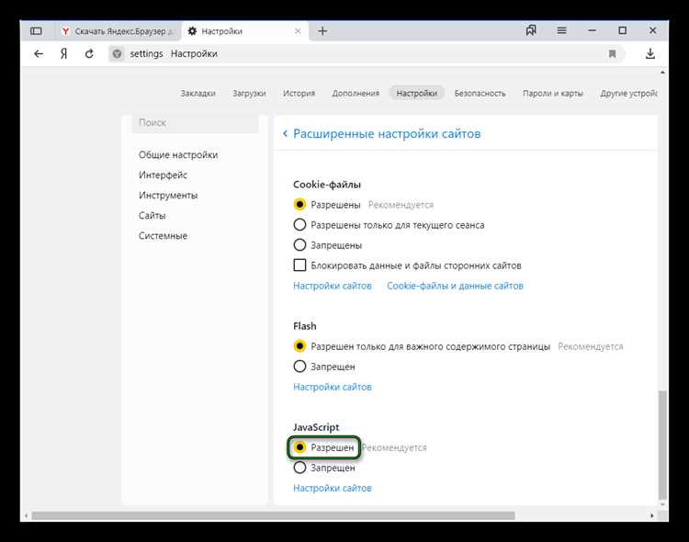Bookmark this page icon
Viewport: 689px width, 542px height.
pos(612,53)
